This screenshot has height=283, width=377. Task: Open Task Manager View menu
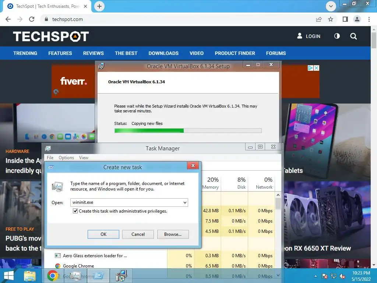(x=84, y=158)
